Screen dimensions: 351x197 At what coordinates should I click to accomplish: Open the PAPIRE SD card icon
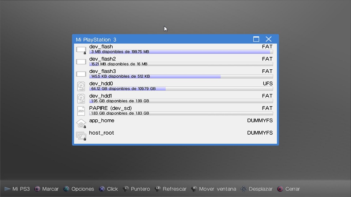click(x=81, y=111)
